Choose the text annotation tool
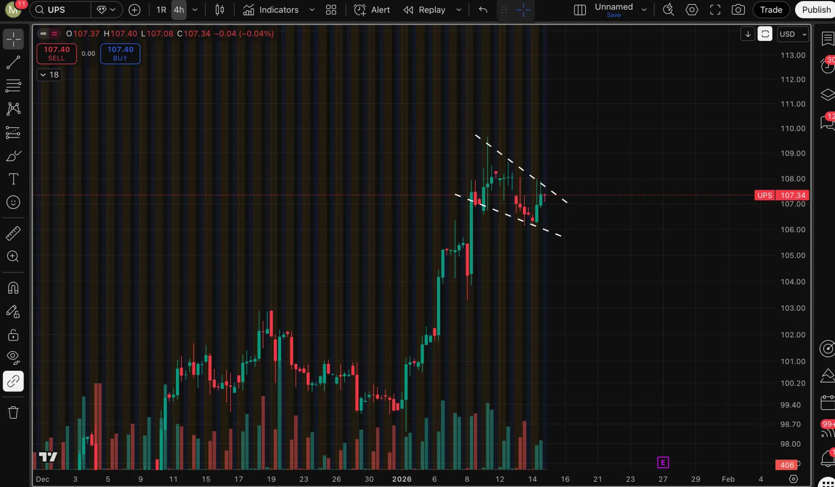This screenshot has height=487, width=835. [13, 179]
